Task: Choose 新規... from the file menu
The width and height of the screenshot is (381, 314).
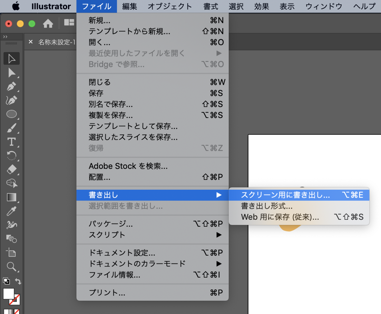Action: point(152,21)
